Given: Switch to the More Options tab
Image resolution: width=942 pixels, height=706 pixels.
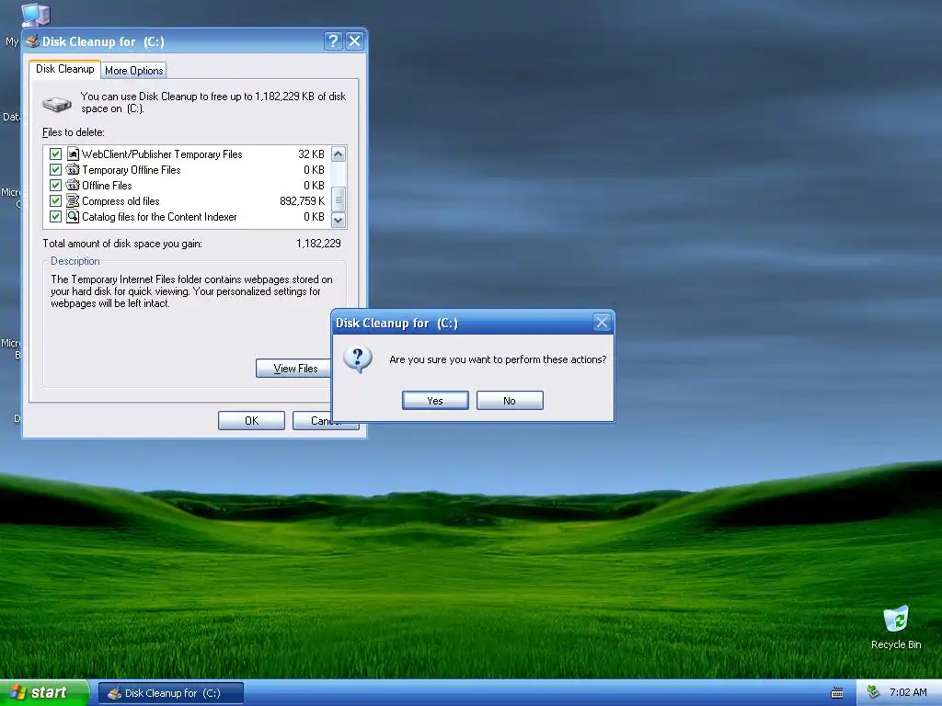Looking at the screenshot, I should 134,71.
